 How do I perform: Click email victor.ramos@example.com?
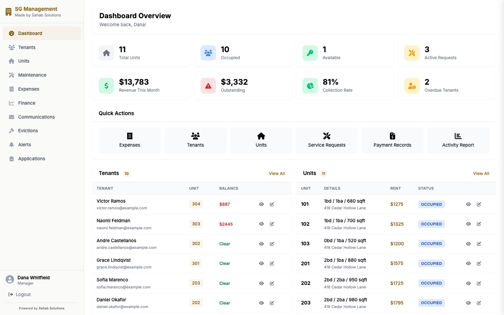coord(122,208)
